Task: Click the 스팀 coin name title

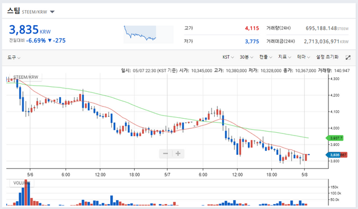Action: (13, 11)
